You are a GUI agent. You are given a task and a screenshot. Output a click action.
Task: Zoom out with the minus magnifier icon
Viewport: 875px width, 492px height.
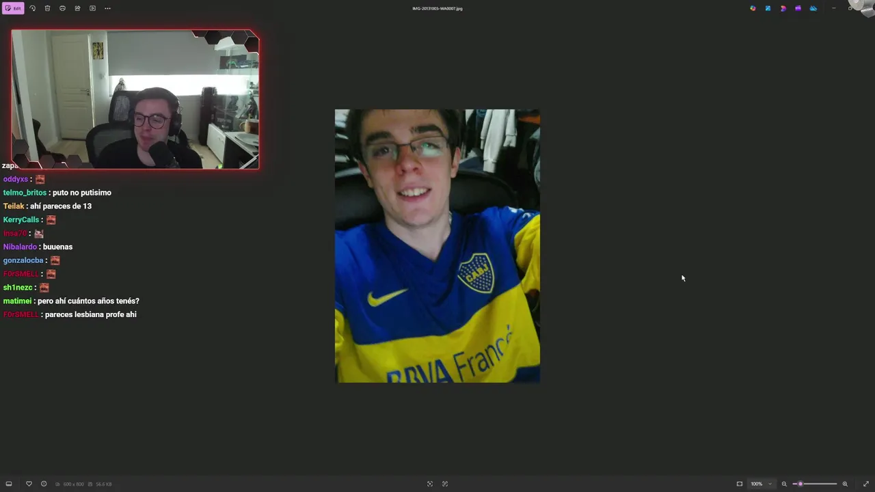coord(784,484)
